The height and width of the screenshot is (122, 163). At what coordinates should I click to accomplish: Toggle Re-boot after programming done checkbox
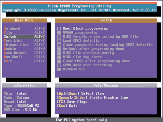coord(59,49)
